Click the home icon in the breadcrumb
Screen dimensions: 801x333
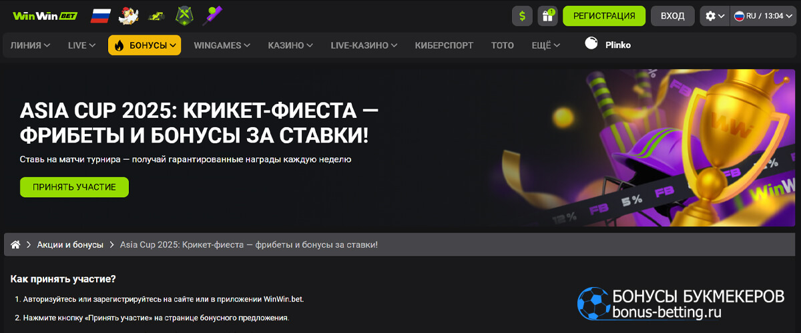tap(15, 245)
